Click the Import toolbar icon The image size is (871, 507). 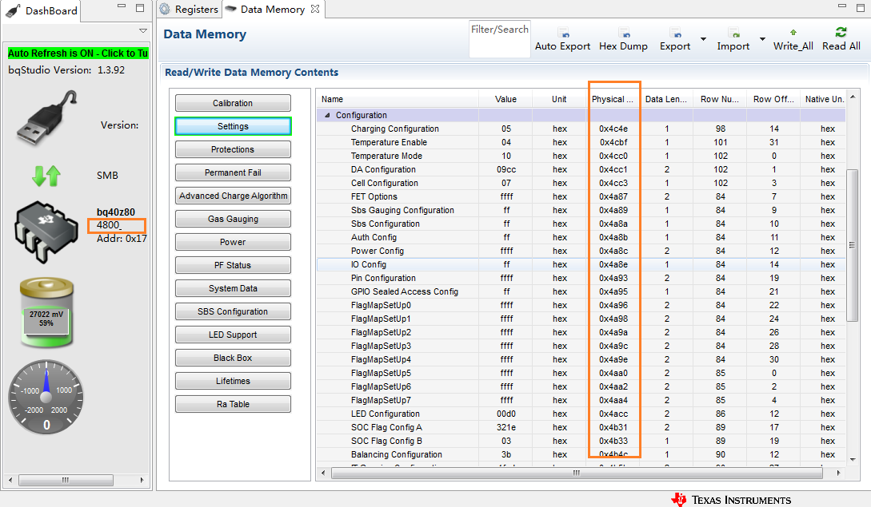(x=733, y=33)
